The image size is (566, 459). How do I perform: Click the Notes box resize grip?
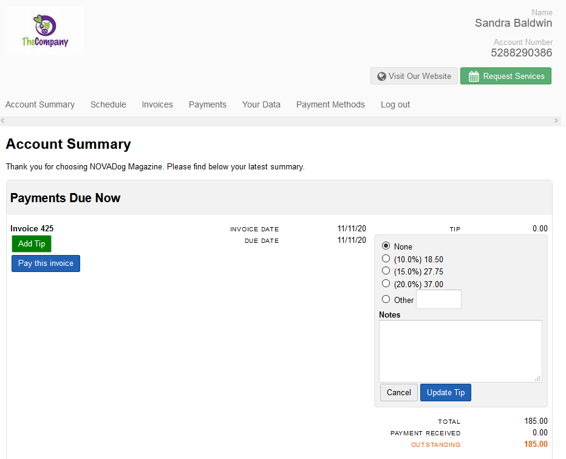(x=537, y=378)
